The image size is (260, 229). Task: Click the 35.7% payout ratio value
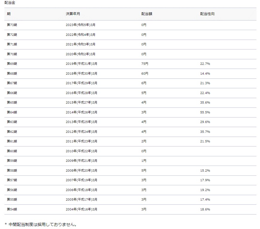click(x=205, y=132)
